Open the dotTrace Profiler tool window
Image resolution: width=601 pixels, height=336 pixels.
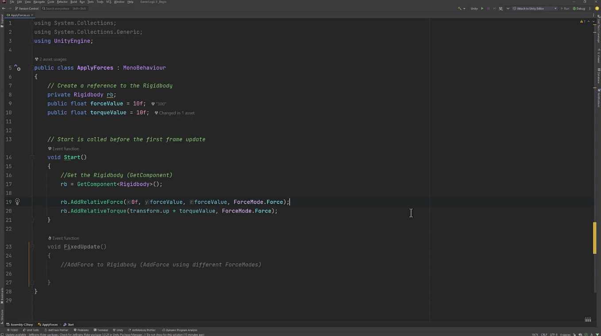58,330
